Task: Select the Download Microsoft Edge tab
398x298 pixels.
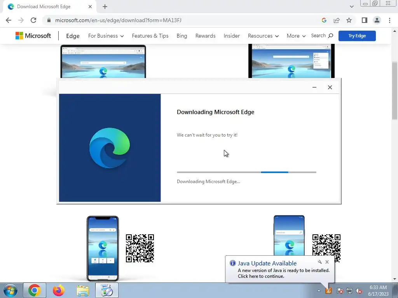Action: coord(49,7)
